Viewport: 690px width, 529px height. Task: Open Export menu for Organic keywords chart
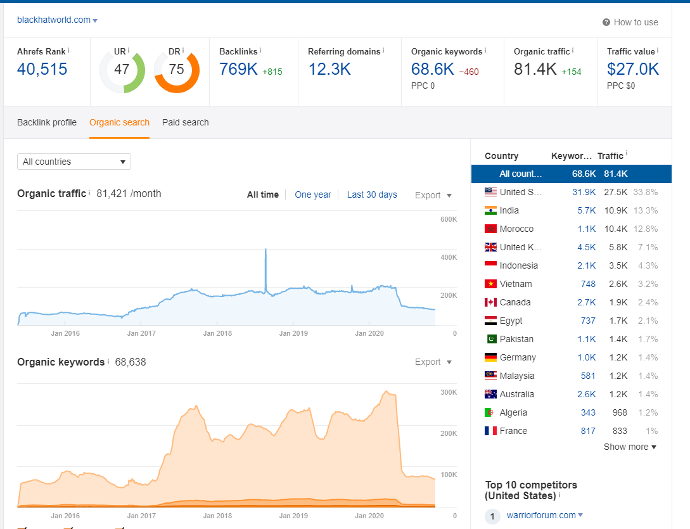pos(433,362)
